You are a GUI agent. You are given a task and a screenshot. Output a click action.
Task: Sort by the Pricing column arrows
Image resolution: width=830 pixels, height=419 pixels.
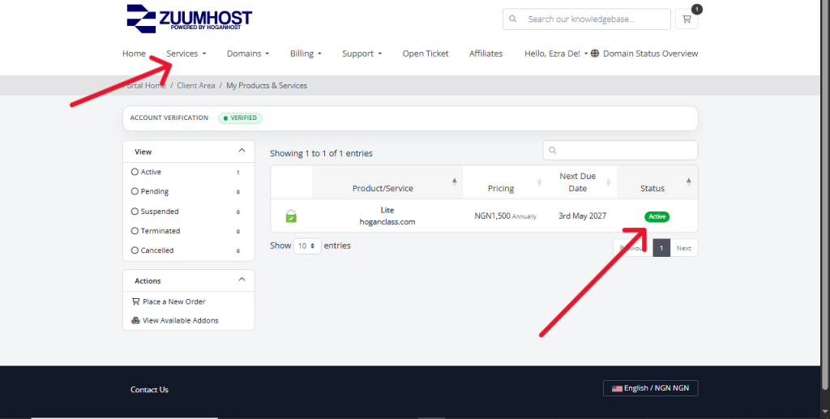(539, 182)
